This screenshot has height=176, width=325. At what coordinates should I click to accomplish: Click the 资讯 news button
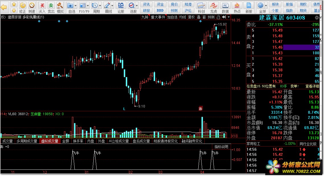(x=146, y=4)
